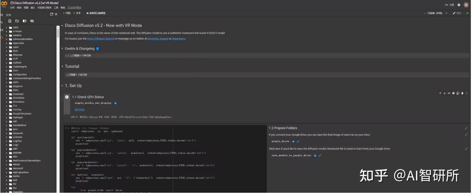This screenshot has width=472, height=195.
Task: Collapse the header with the up chevron
Action: 467,13
